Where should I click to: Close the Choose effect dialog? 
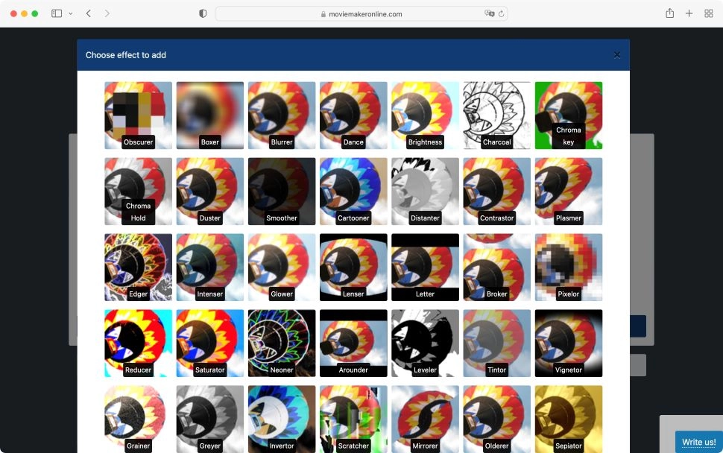[x=616, y=55]
